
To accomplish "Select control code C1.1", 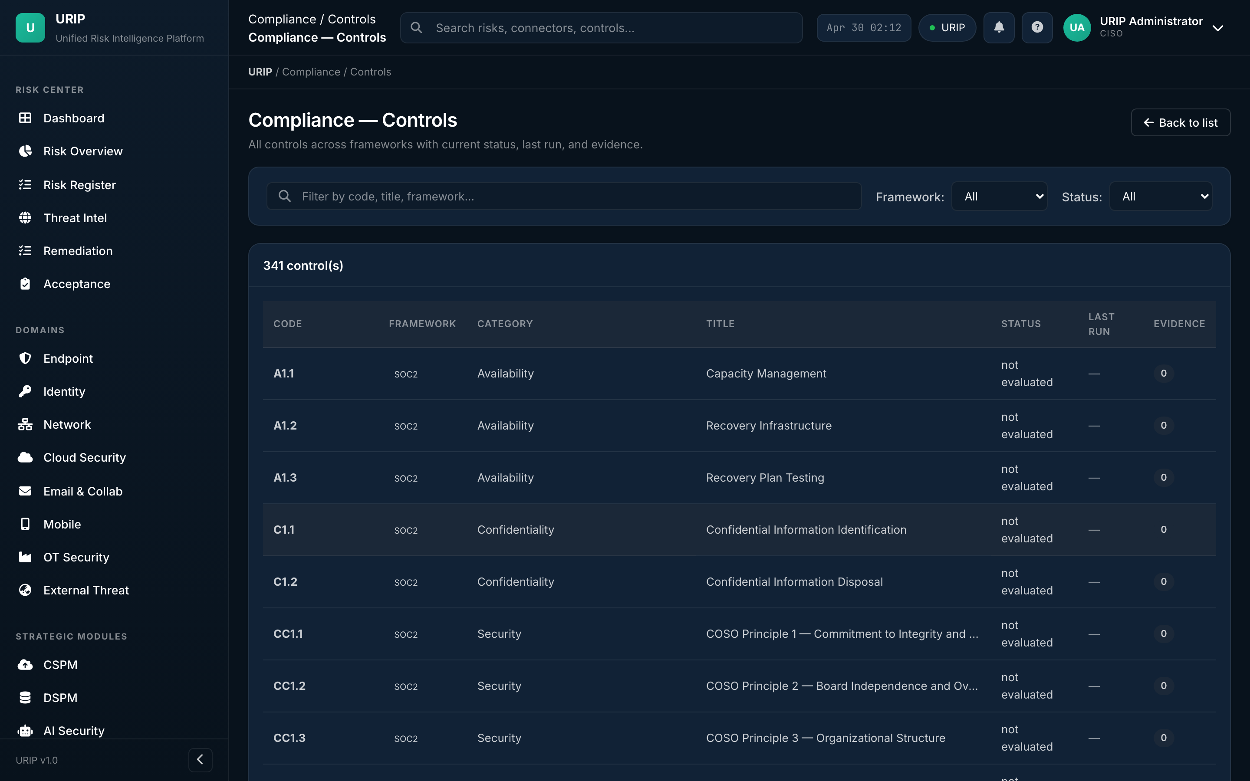I will (283, 529).
